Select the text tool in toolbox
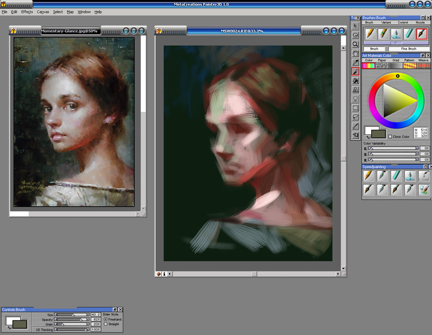This screenshot has width=432, height=335. [355, 89]
